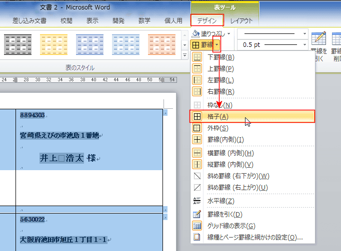Open 線種とページ罫線と網かけの設定 dialog
The width and height of the screenshot is (341, 251).
click(254, 238)
